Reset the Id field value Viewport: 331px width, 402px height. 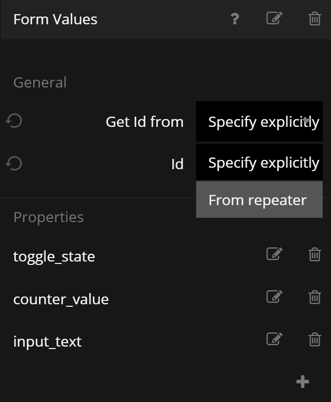14,164
